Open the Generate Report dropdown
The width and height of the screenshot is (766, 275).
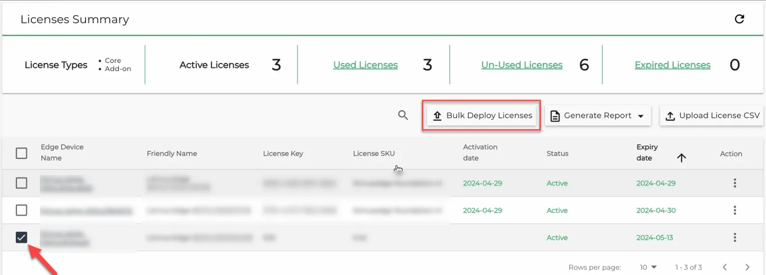[x=597, y=116]
